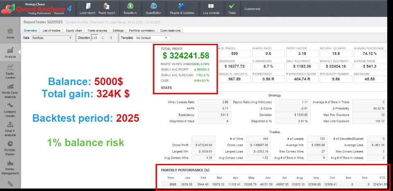Click the Jun column header
Viewport: 393px width, 191px height.
click(268, 178)
